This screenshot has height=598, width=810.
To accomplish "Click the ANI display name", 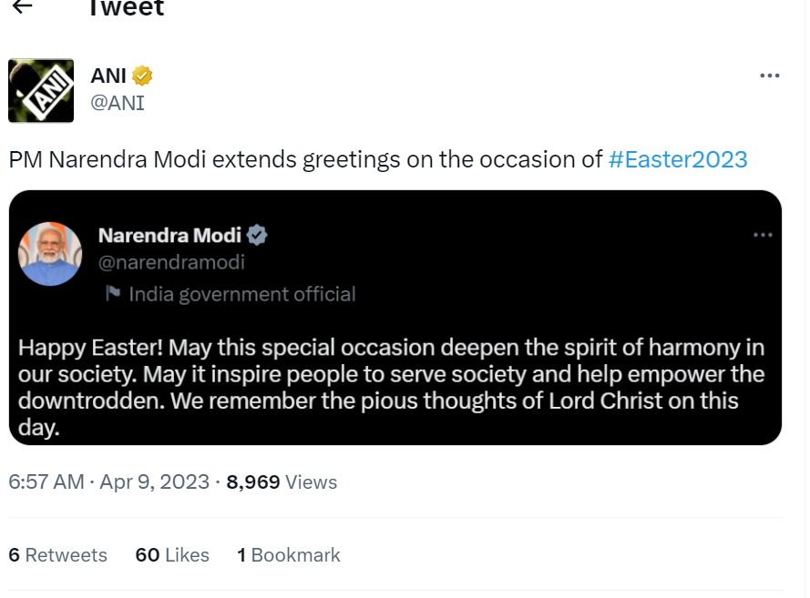I will click(108, 76).
